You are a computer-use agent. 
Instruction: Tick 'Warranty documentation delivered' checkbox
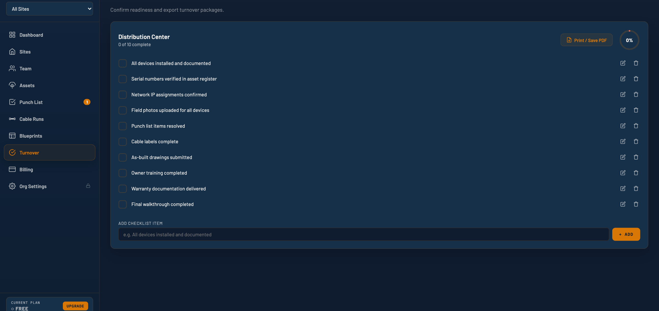123,189
